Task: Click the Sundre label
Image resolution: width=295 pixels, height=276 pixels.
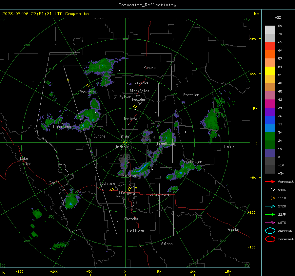Action: coord(99,136)
